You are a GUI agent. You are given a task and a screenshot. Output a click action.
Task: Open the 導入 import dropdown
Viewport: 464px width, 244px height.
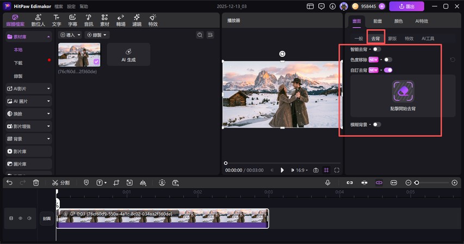click(x=70, y=35)
